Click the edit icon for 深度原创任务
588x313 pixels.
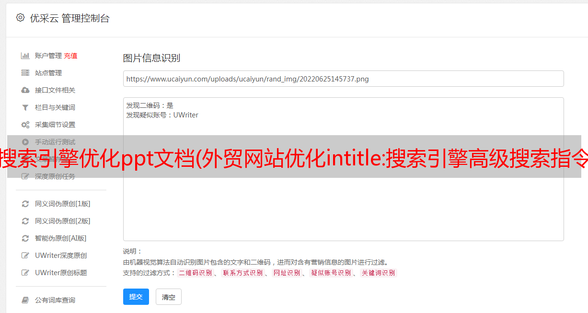tap(25, 176)
